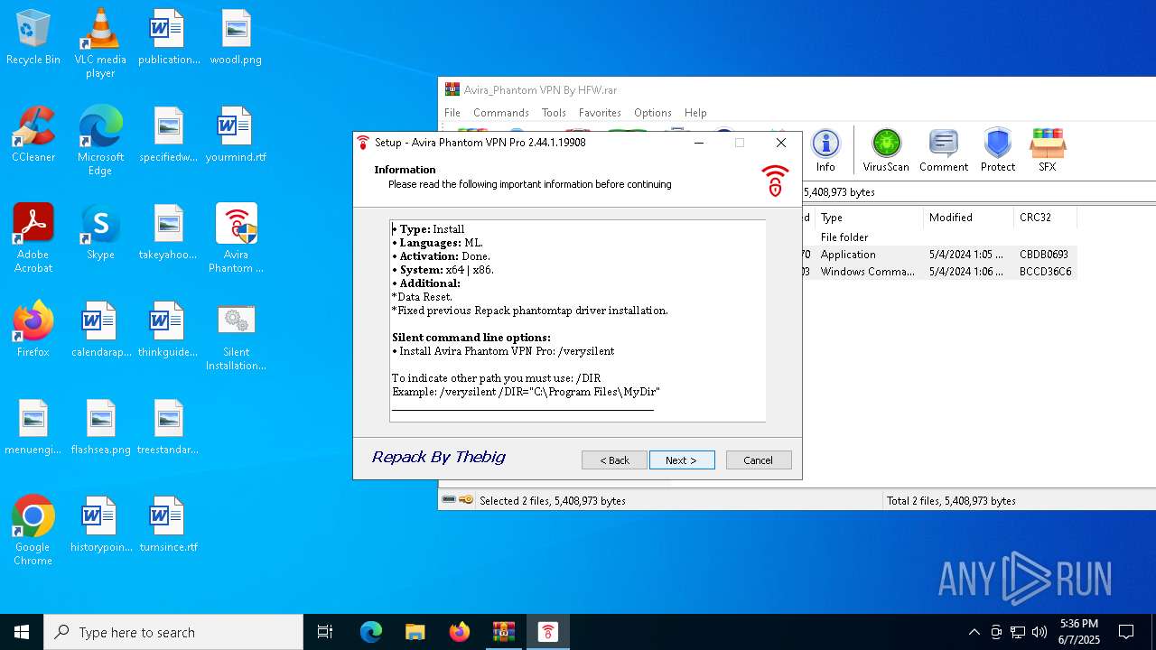The width and height of the screenshot is (1156, 650).
Task: Open the historypoin Word document icon
Action: [x=100, y=525]
